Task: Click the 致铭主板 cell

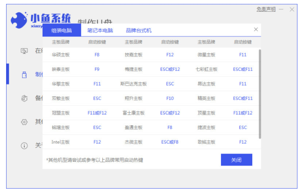Action: (207, 142)
